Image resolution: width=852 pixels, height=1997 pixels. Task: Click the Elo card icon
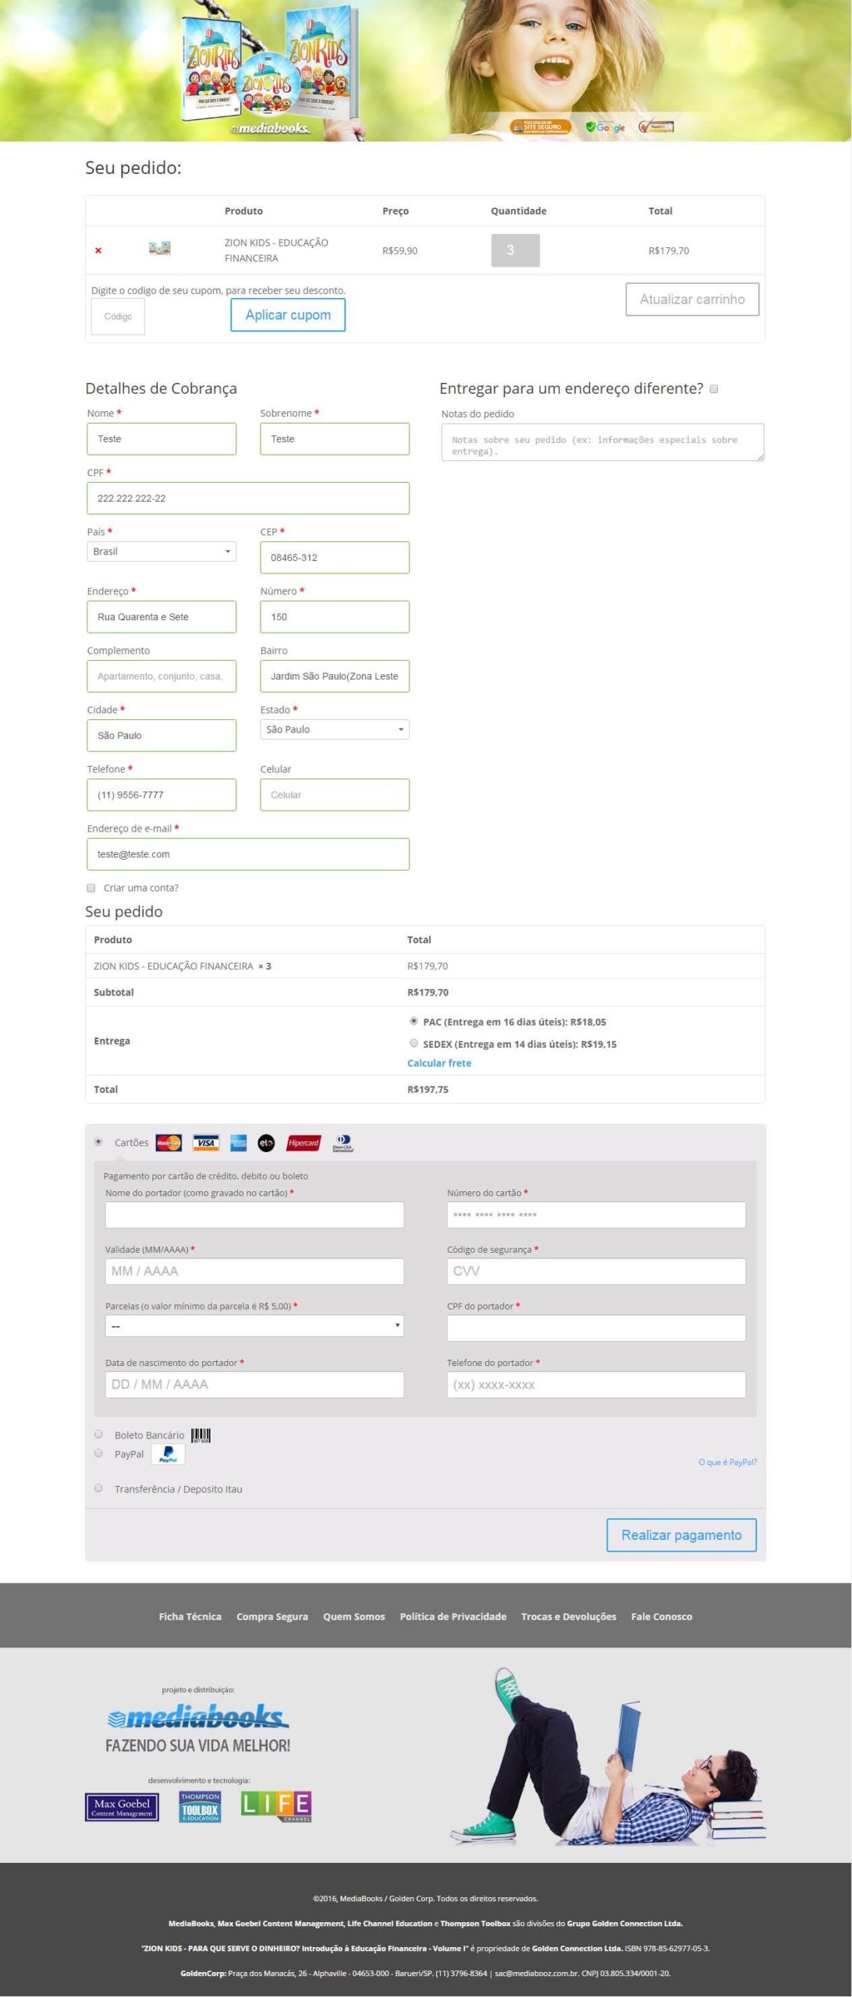pyautogui.click(x=266, y=1143)
